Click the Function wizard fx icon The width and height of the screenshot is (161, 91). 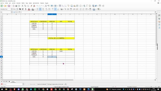(14, 12)
